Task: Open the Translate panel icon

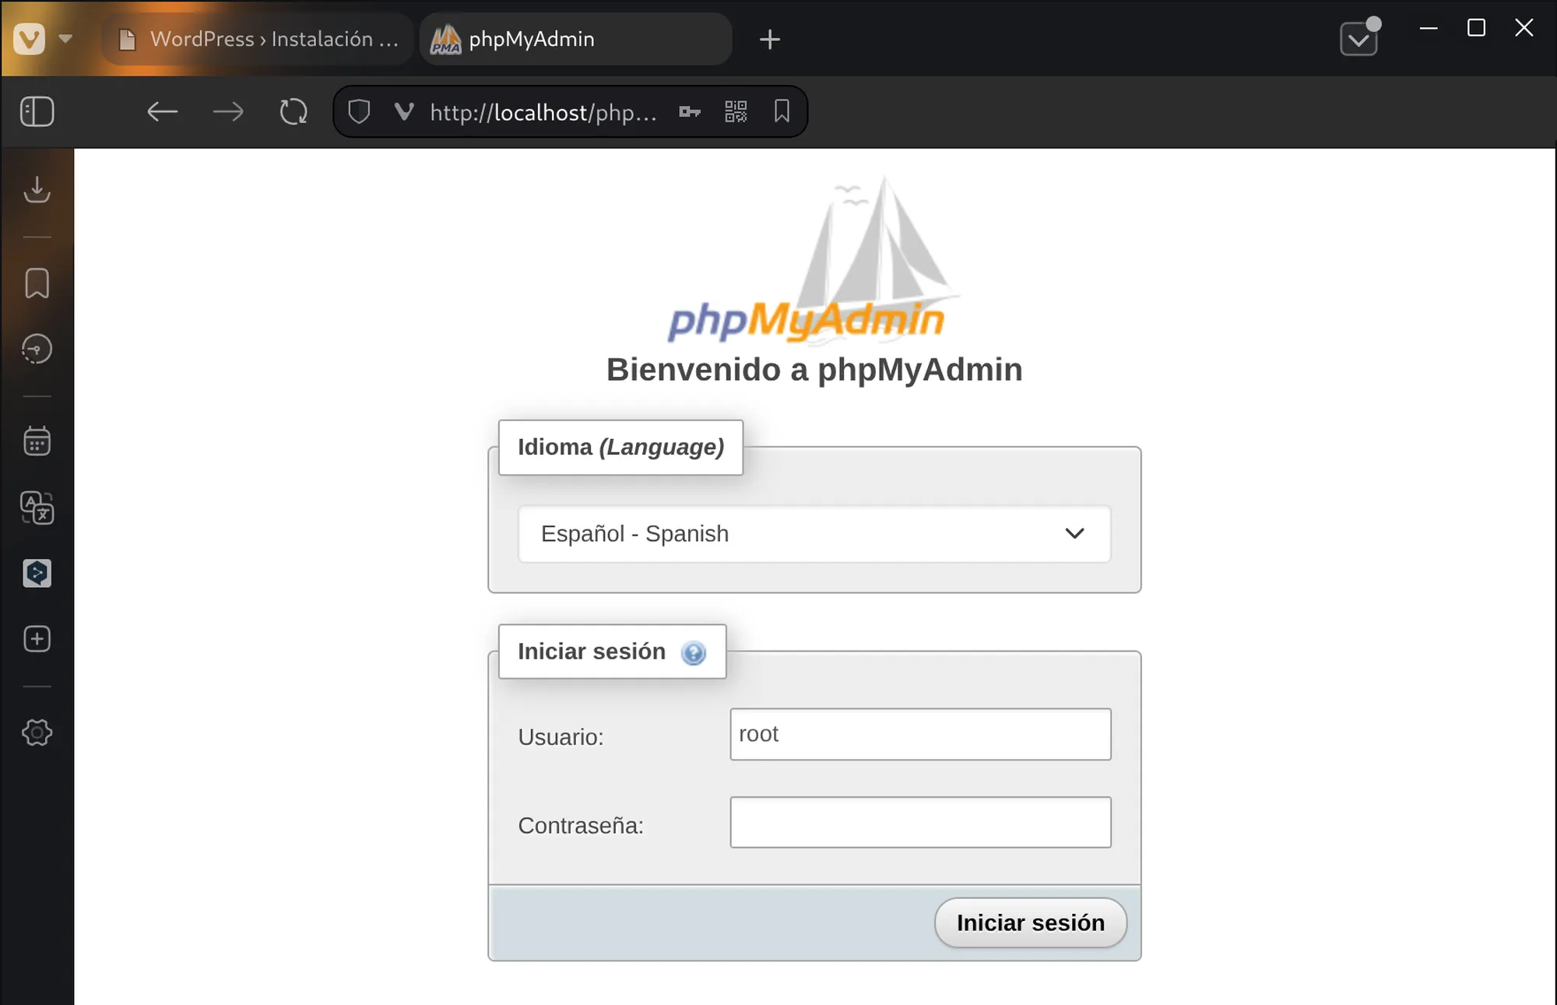Action: [x=37, y=508]
